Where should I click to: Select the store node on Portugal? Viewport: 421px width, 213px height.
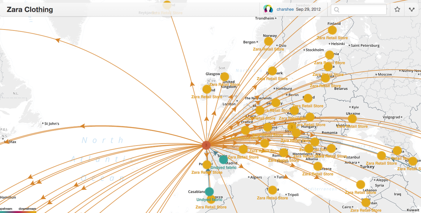[x=207, y=165]
